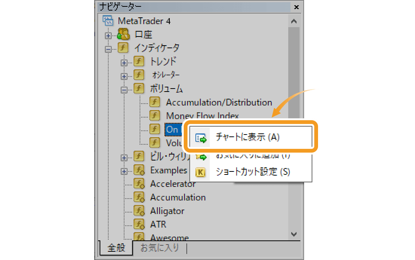Expand the トレンド tree node
Screen dimensions: 415x260
pyautogui.click(x=124, y=63)
